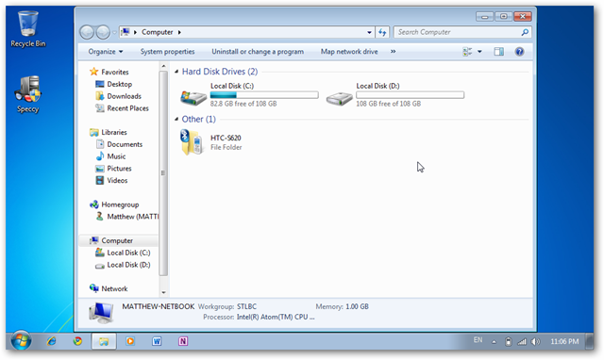
Task: Click the battery power tray icon
Action: click(509, 341)
